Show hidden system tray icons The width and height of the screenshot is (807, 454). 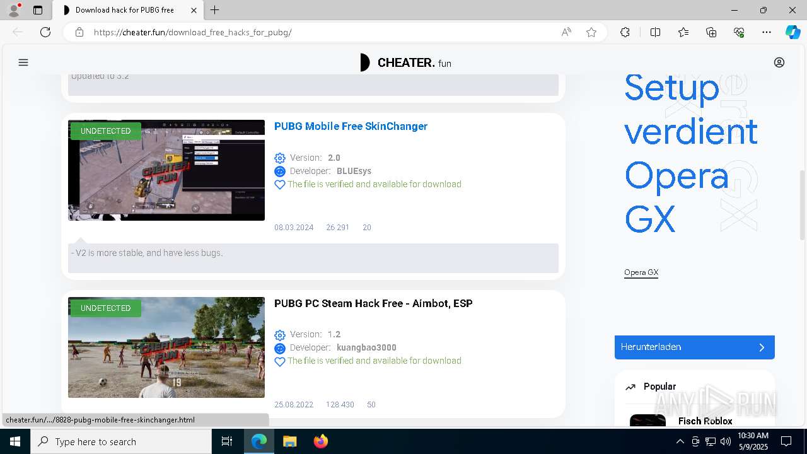[x=680, y=441]
